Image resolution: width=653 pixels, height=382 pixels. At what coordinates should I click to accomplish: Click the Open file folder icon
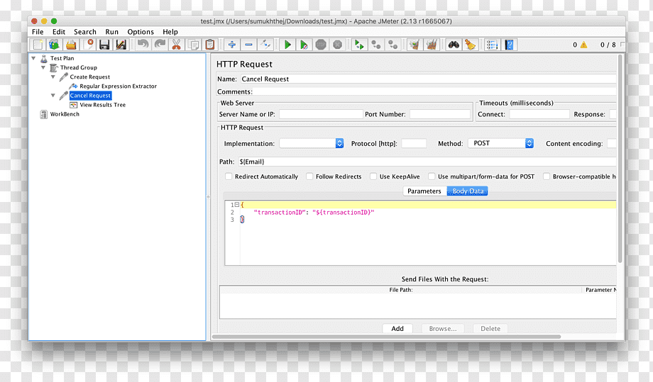click(x=71, y=45)
